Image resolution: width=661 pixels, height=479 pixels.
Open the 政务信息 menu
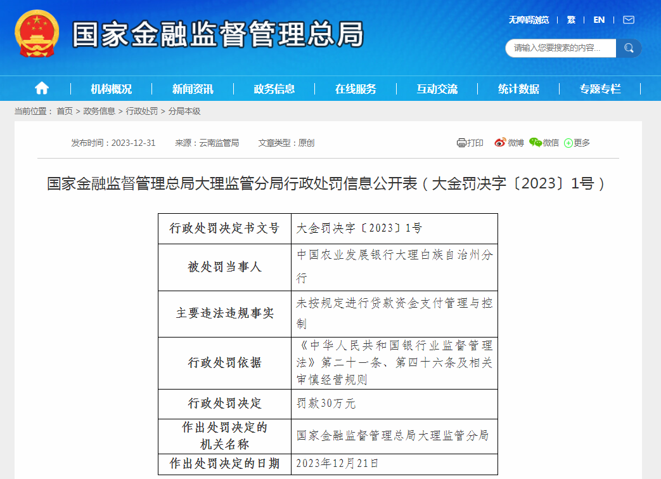pyautogui.click(x=274, y=89)
